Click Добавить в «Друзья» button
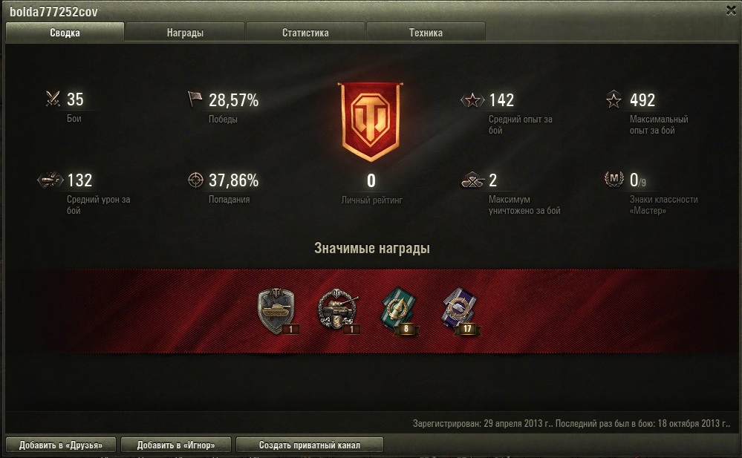This screenshot has height=458, width=742. pos(61,445)
